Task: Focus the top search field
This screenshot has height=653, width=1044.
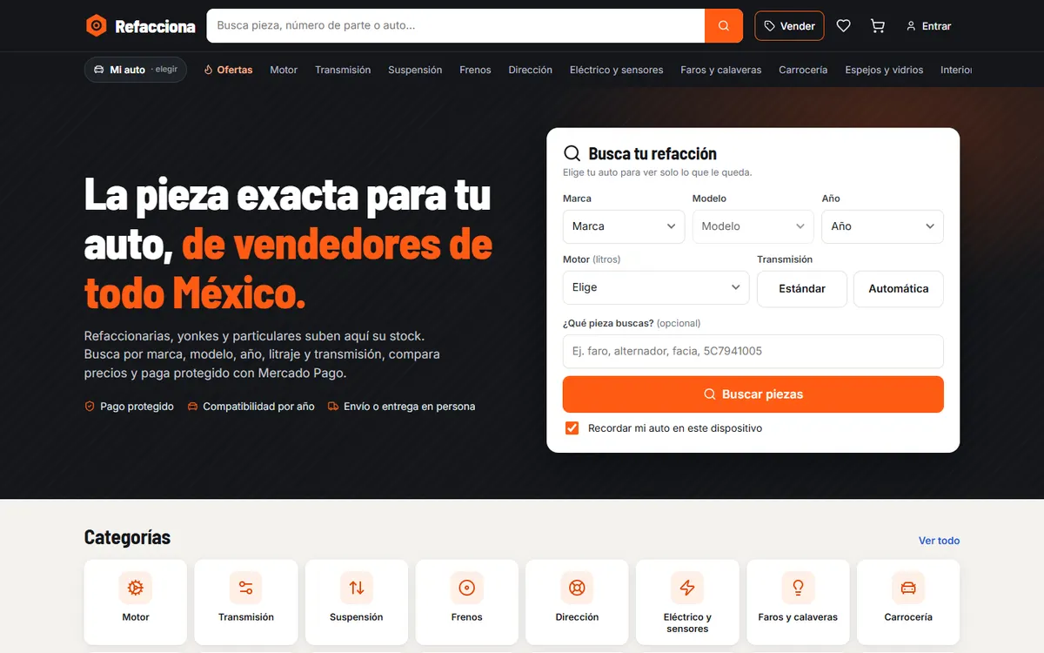Action: coord(455,26)
